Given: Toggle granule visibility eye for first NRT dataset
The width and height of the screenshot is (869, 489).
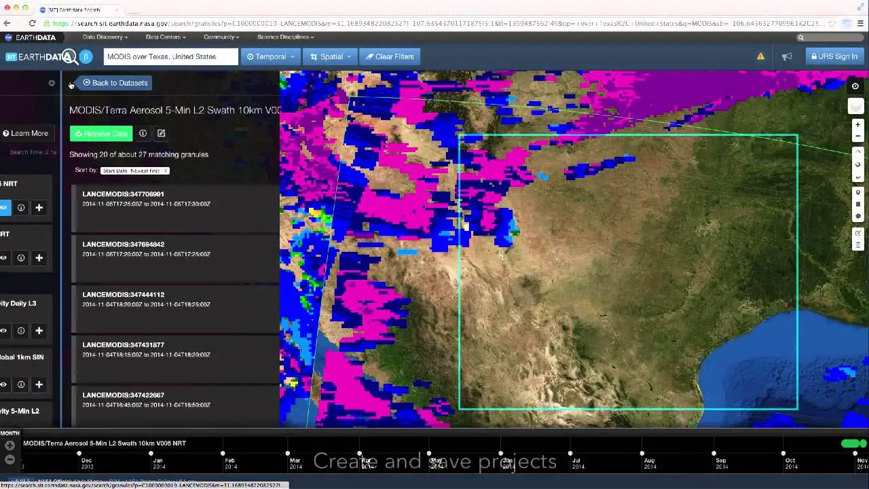Looking at the screenshot, I should [x=4, y=208].
